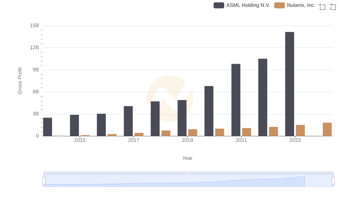Click the zoom select tool icon

click(322, 6)
